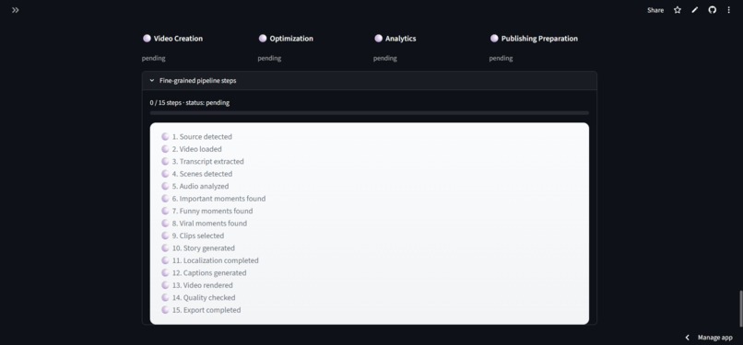Click the Video Creation status circle icon
The height and width of the screenshot is (345, 743).
(147, 39)
